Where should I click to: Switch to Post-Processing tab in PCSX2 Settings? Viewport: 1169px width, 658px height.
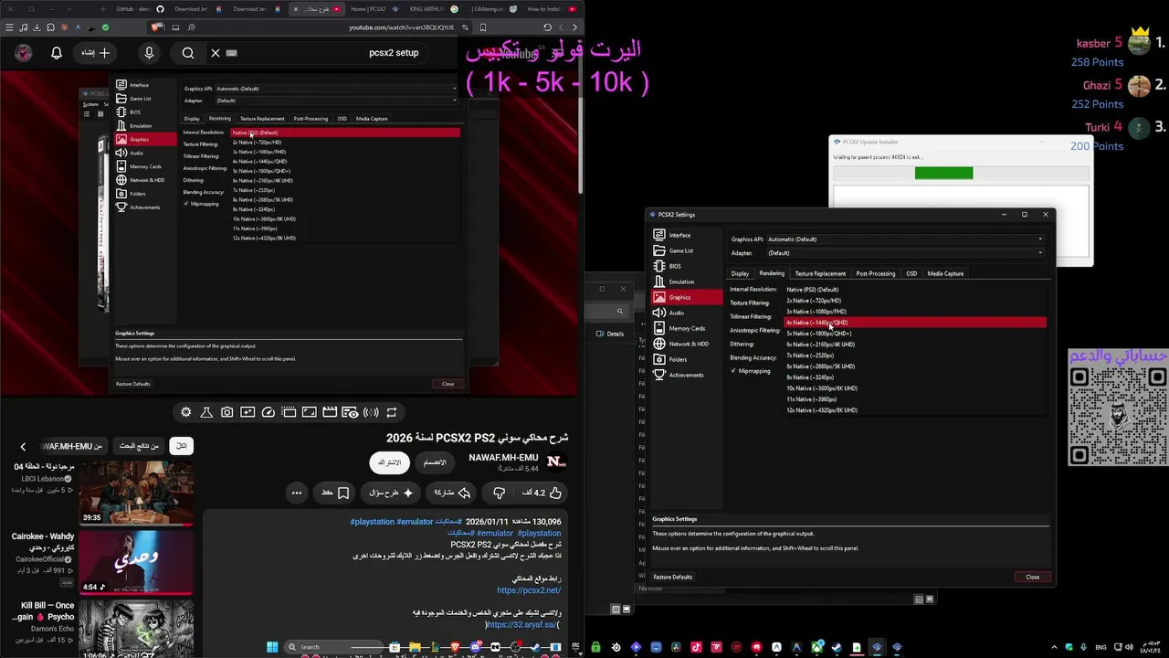click(876, 273)
